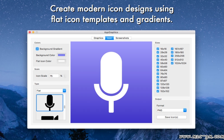
Task: Uncheck the 152x152 size checkbox
Action: 158,91
